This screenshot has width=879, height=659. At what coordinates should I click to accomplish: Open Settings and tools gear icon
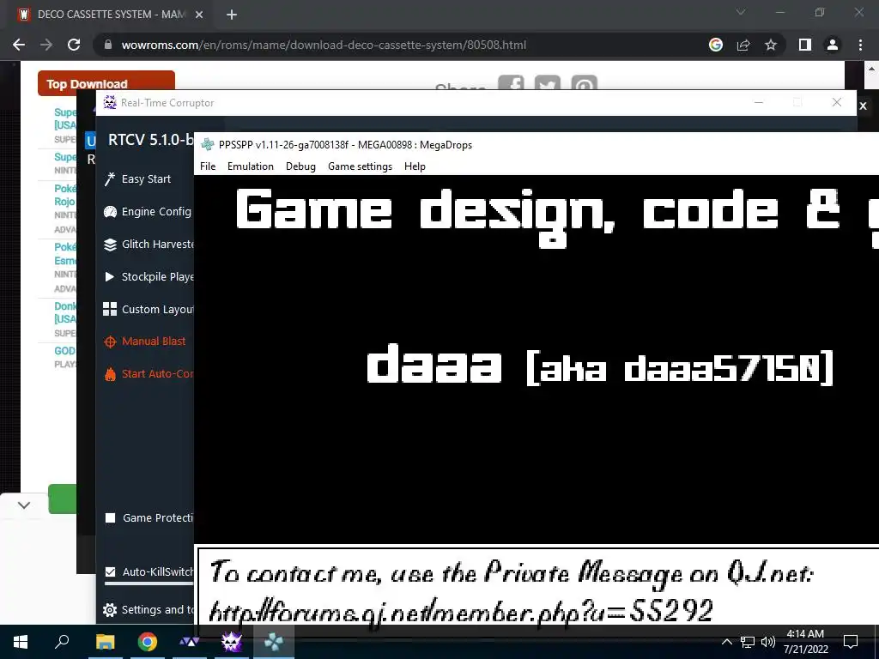(110, 610)
